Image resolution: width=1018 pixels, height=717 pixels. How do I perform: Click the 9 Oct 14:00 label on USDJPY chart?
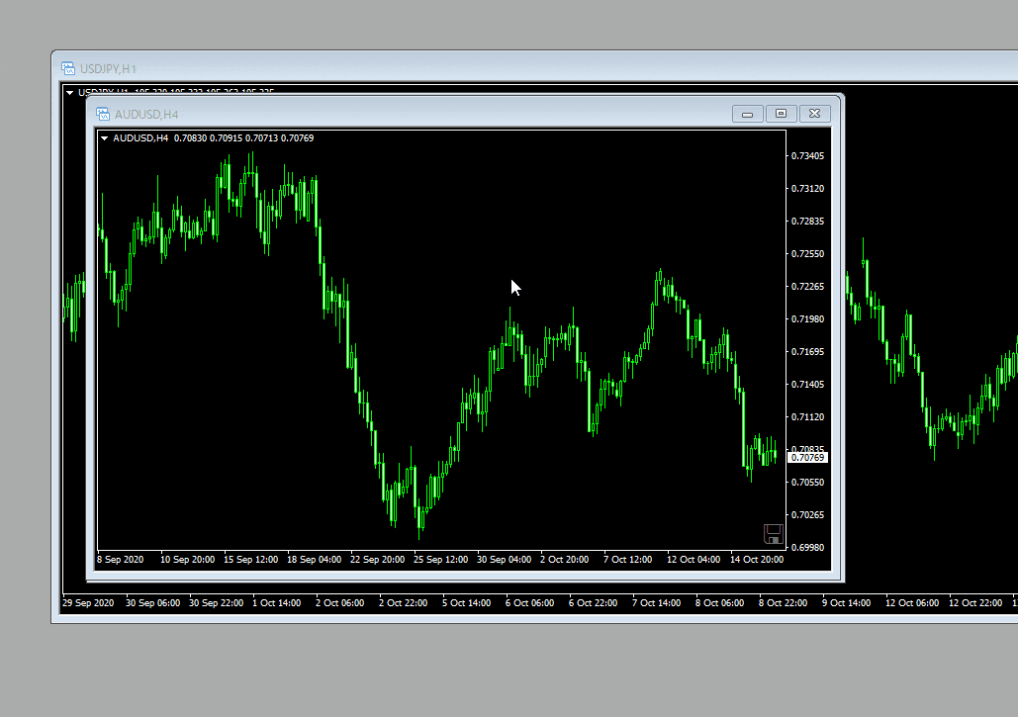click(x=846, y=602)
